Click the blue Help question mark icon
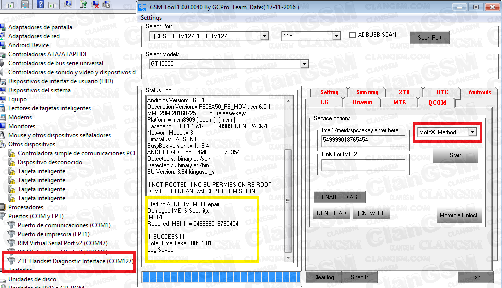Image resolution: width=502 pixels, height=288 pixels. tap(40, 4)
